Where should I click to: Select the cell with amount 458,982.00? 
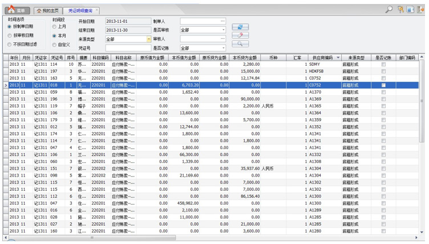coord(184,203)
